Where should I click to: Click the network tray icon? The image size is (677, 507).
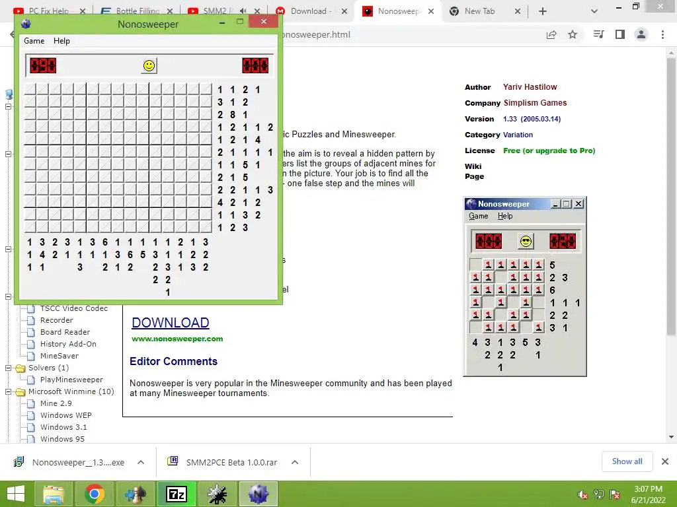tap(599, 494)
